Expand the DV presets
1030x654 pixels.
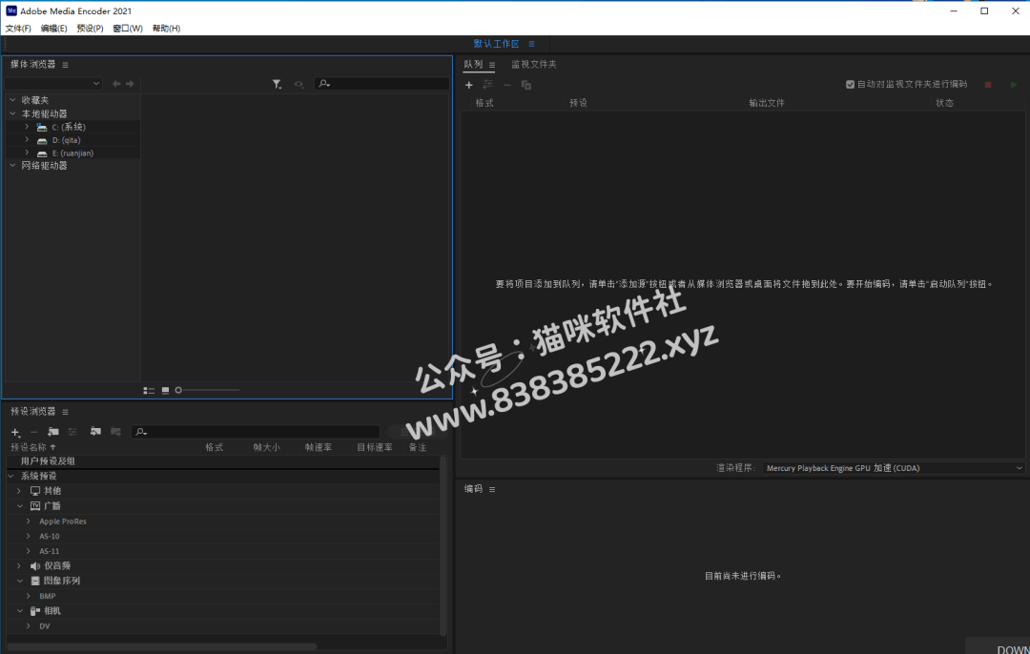tap(29, 626)
